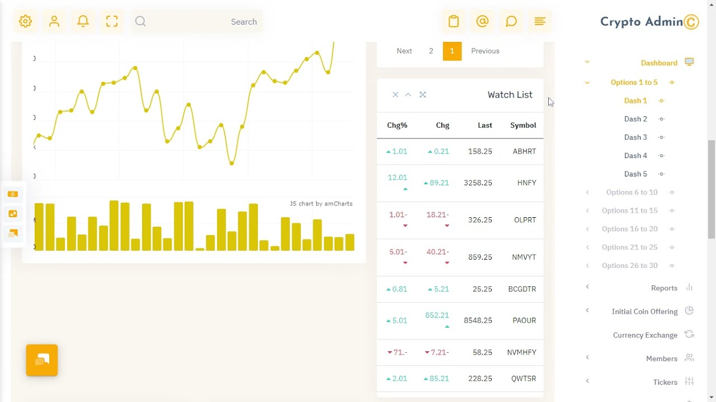The width and height of the screenshot is (716, 402).
Task: Expand the Tickers menu chevron
Action: click(x=587, y=381)
